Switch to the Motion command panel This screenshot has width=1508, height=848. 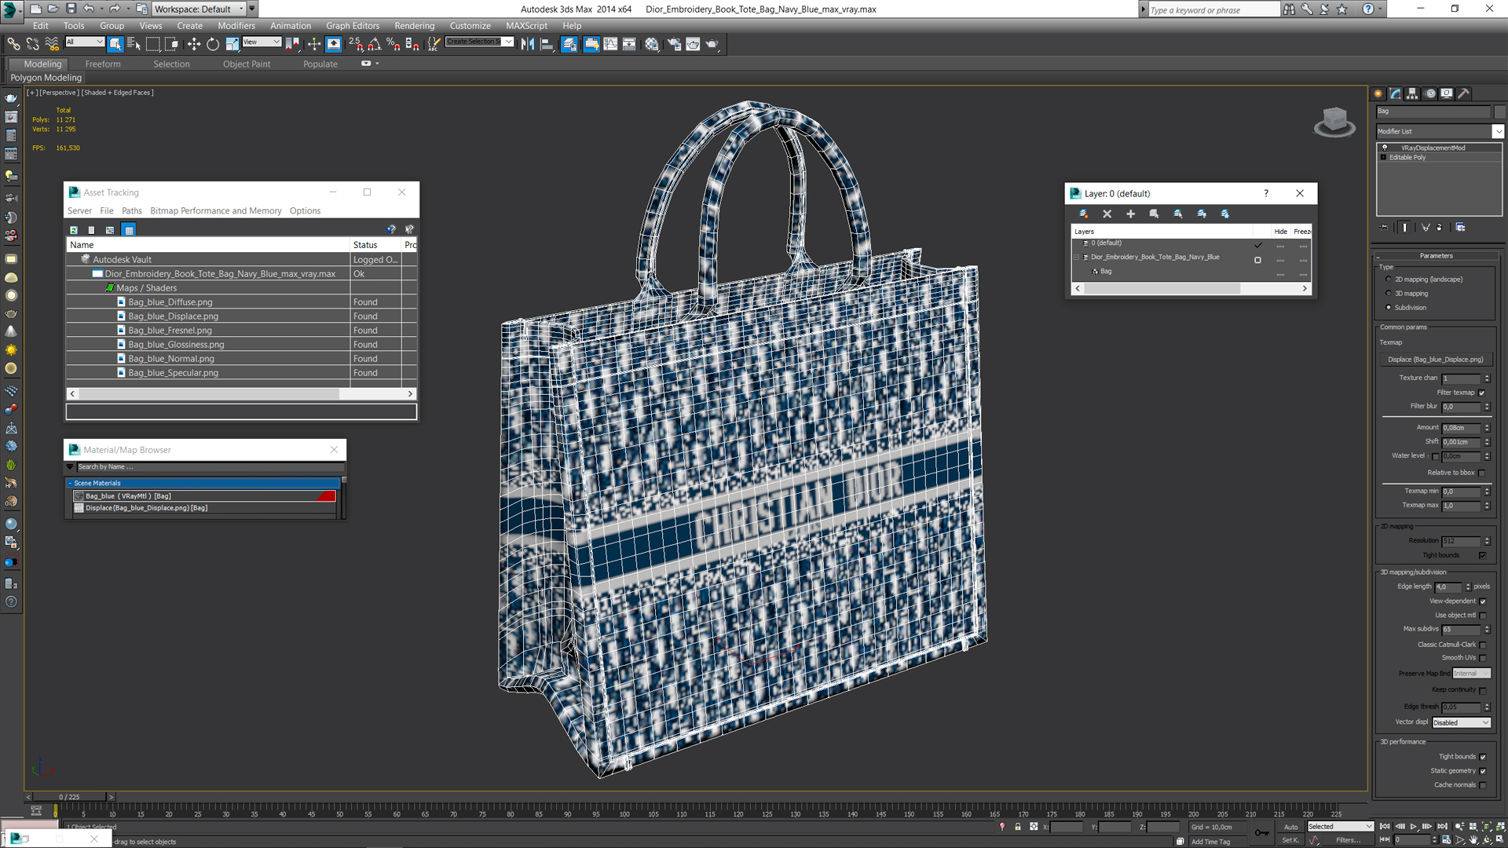click(x=1430, y=93)
